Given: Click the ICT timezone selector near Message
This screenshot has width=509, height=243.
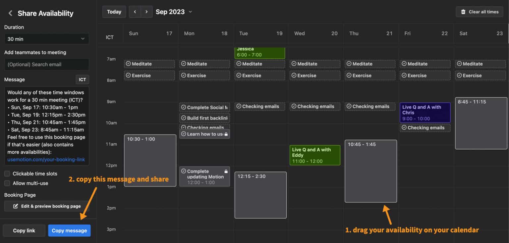Looking at the screenshot, I should (x=82, y=79).
